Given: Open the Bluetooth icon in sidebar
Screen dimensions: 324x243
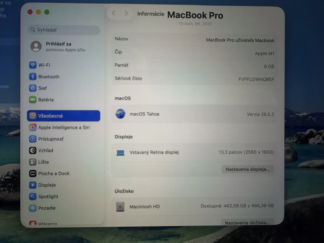Looking at the screenshot, I should click(33, 77).
